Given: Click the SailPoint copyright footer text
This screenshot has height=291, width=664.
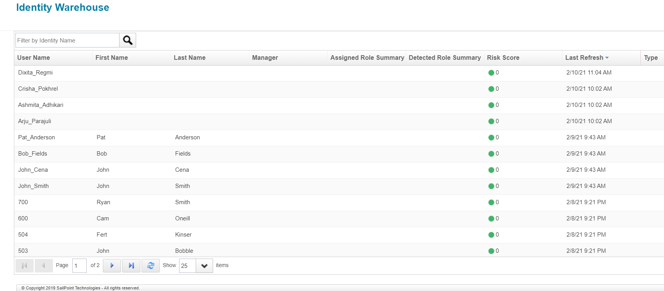Looking at the screenshot, I should point(80,288).
